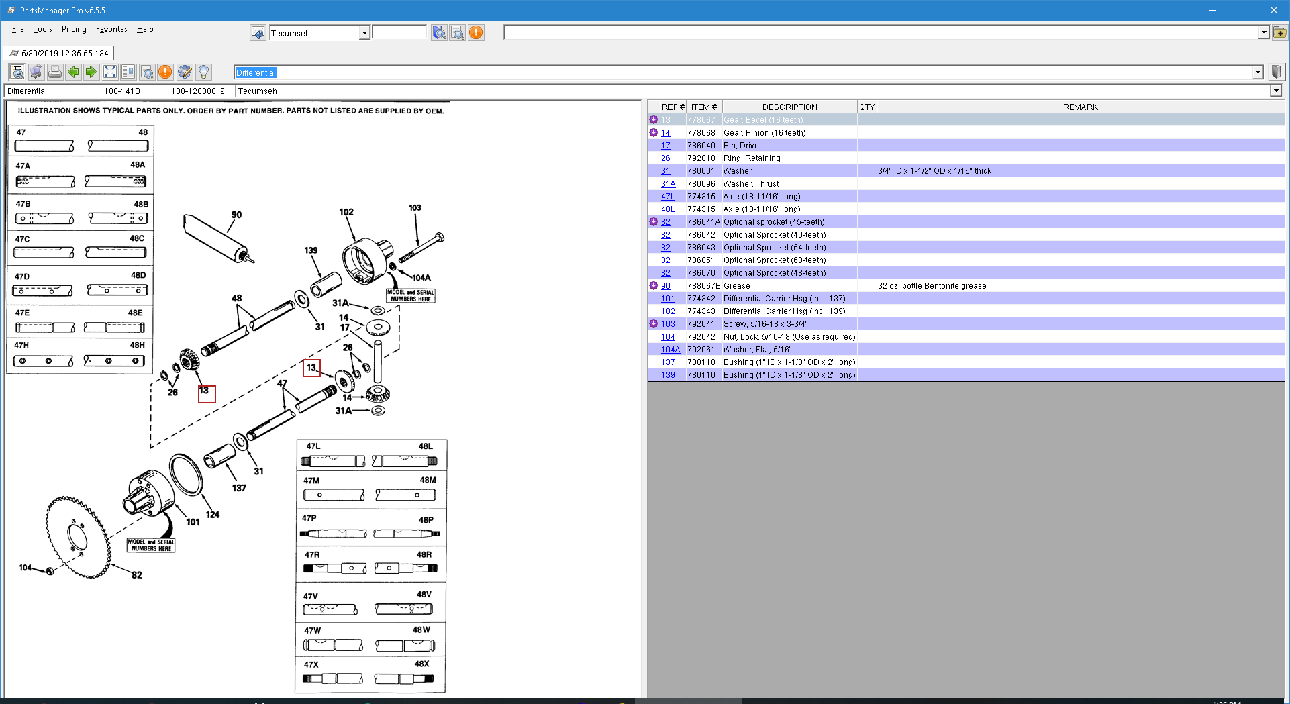Expand the dropdown on the Differential/100-141B info row
1290x704 pixels.
1275,91
